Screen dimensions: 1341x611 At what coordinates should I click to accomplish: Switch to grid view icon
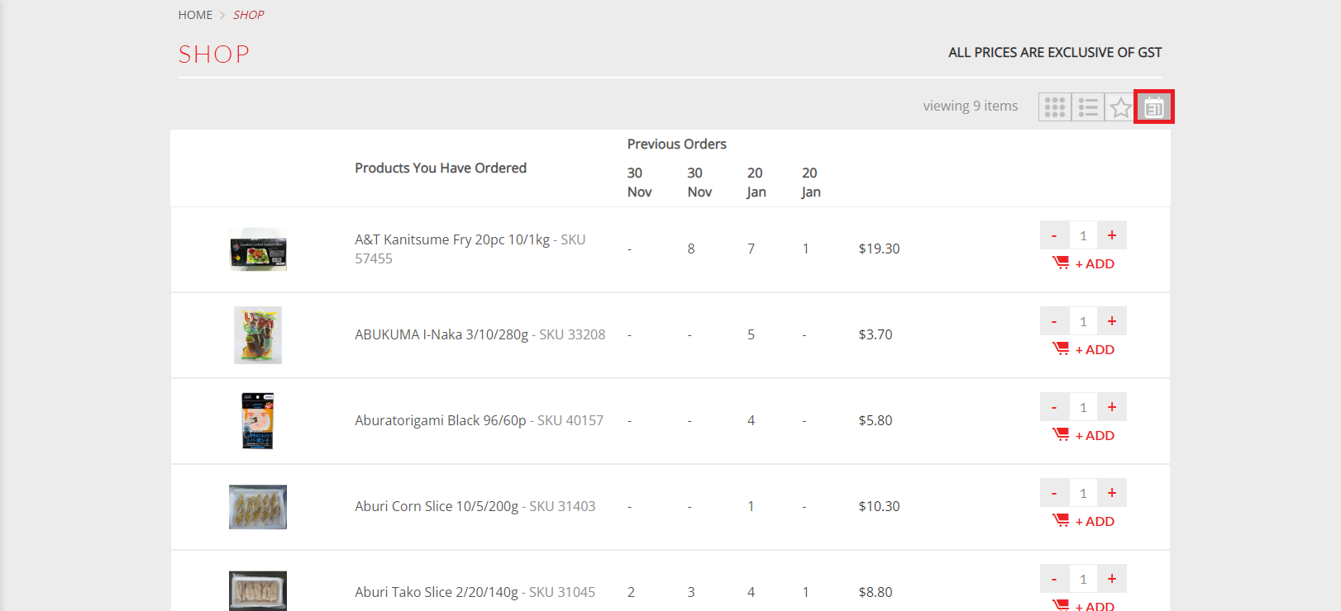pos(1055,107)
